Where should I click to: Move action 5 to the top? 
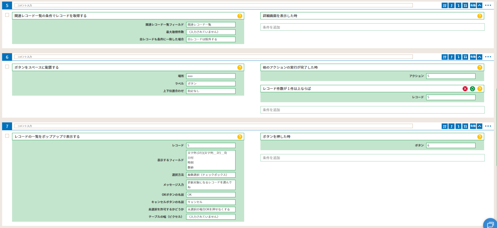tap(445, 5)
